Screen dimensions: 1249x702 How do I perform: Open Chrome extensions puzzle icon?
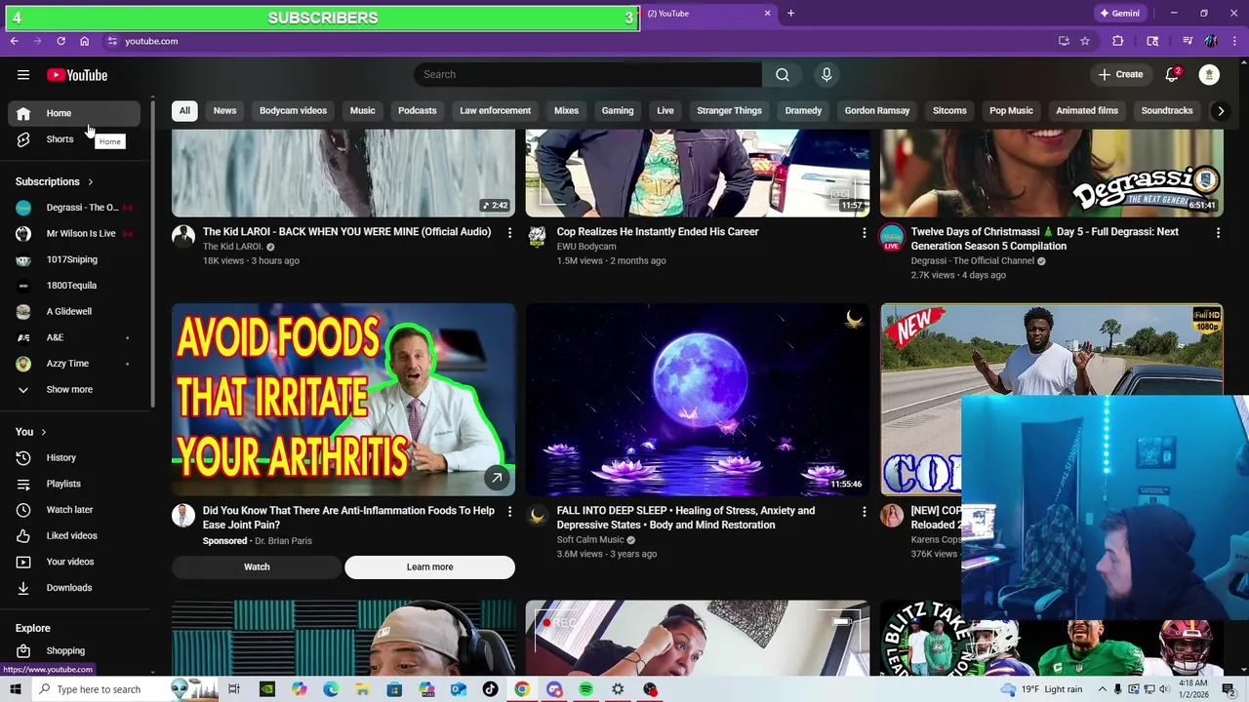point(1118,41)
